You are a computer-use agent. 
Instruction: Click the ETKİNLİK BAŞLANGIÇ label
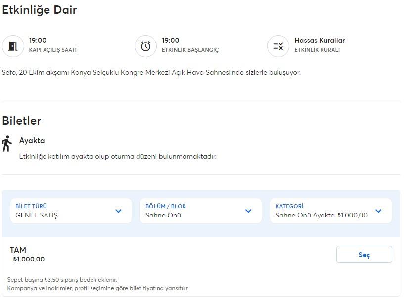click(190, 50)
